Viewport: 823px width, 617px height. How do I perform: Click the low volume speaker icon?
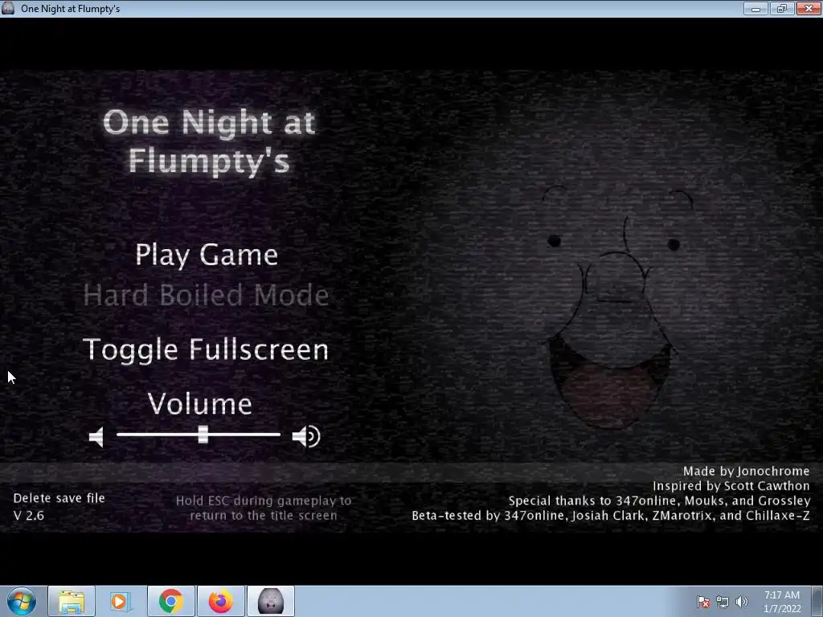tap(96, 436)
